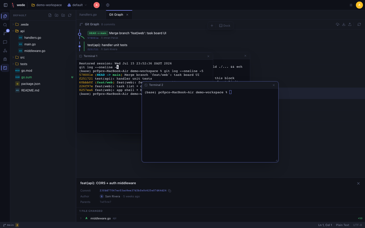Open the yellow user avatar A
Image resolution: width=365 pixels, height=228 pixels.
click(x=359, y=5)
